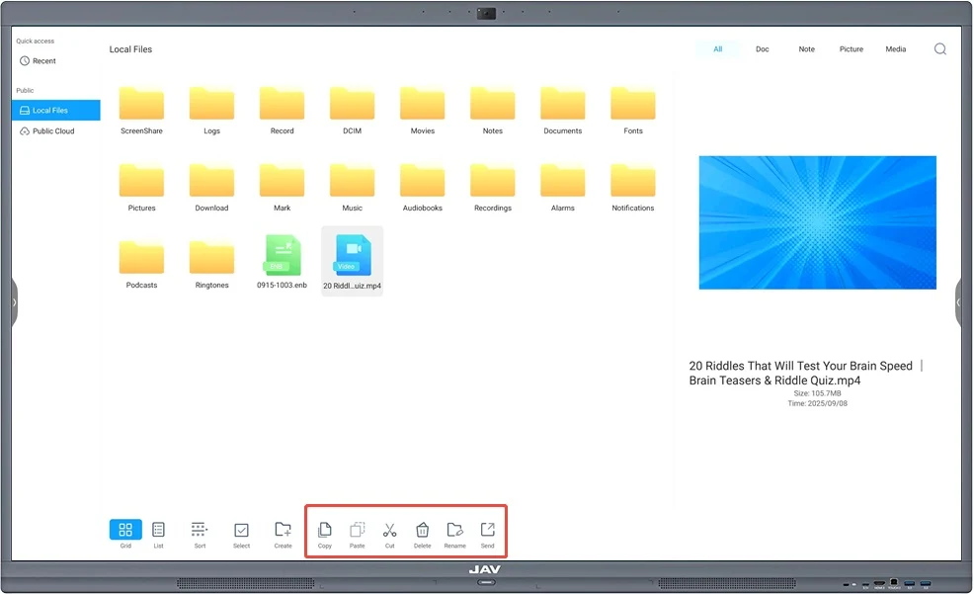Switch to the Media filter tab
The width and height of the screenshot is (974, 594).
895,48
